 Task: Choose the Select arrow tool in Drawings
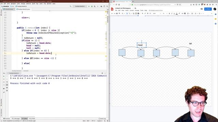point(127,14)
